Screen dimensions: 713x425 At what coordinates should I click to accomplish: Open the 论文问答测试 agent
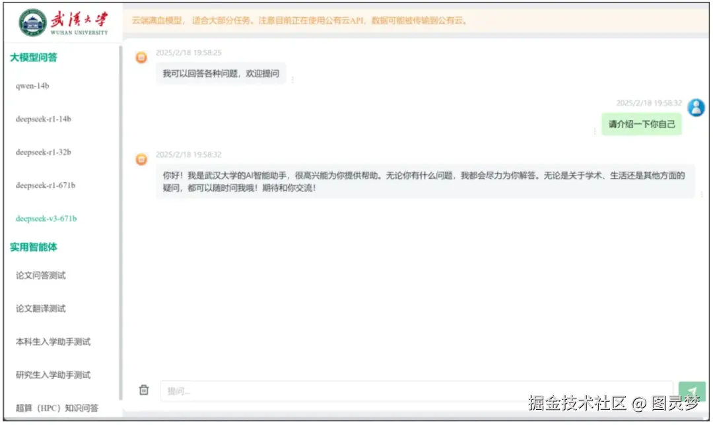click(x=42, y=275)
